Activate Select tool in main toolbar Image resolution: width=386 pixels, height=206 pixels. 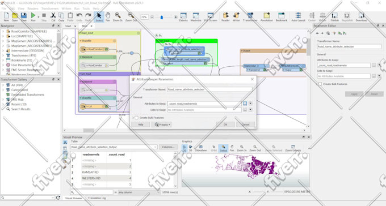(99, 17)
